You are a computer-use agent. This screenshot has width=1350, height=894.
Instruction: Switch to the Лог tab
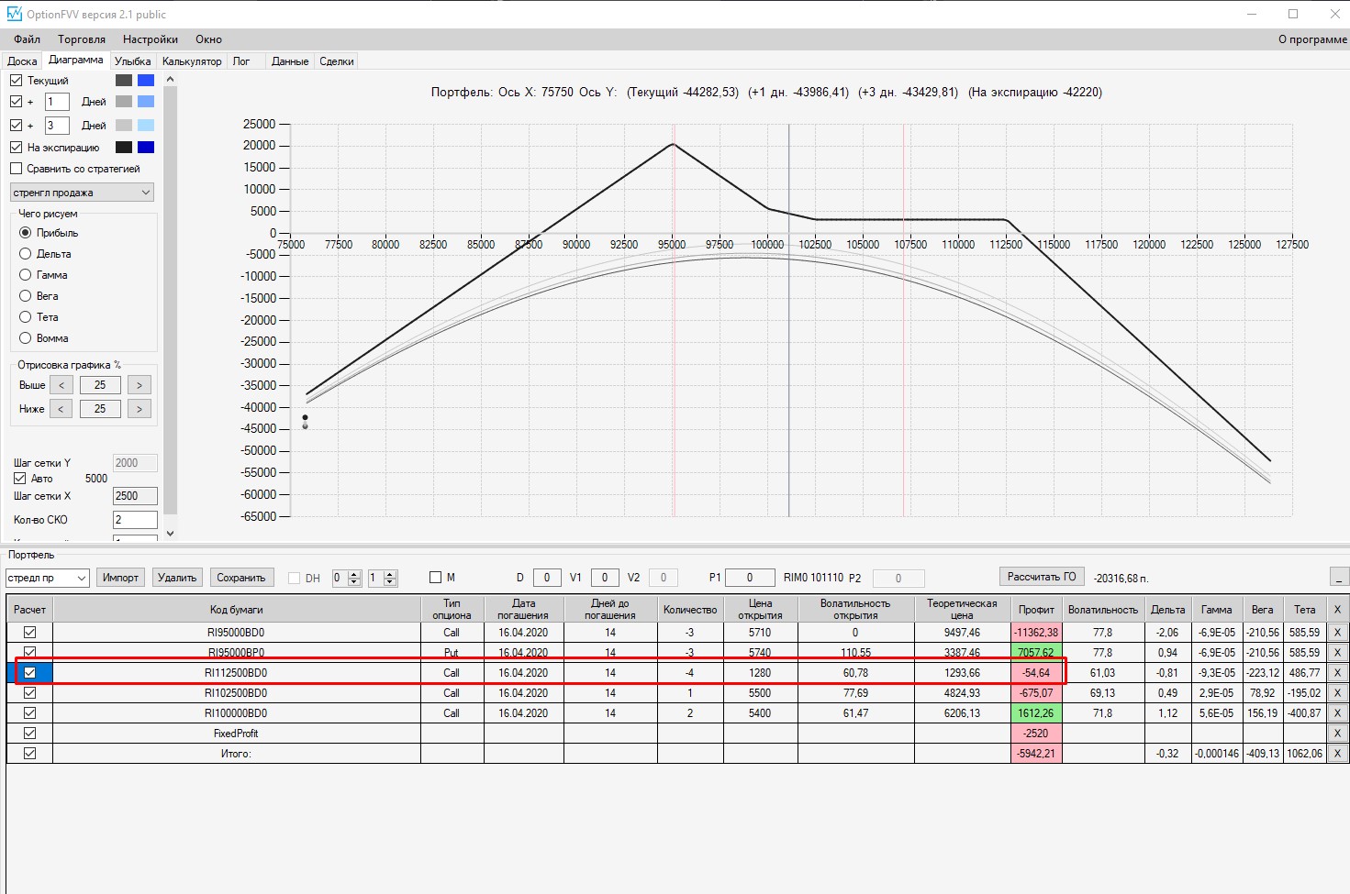241,61
